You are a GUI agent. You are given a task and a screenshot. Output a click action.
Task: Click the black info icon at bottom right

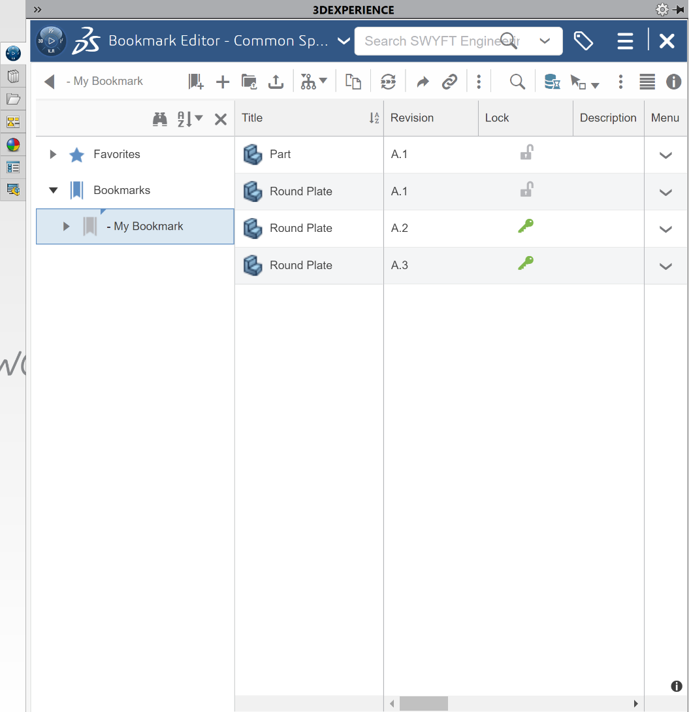pyautogui.click(x=677, y=686)
